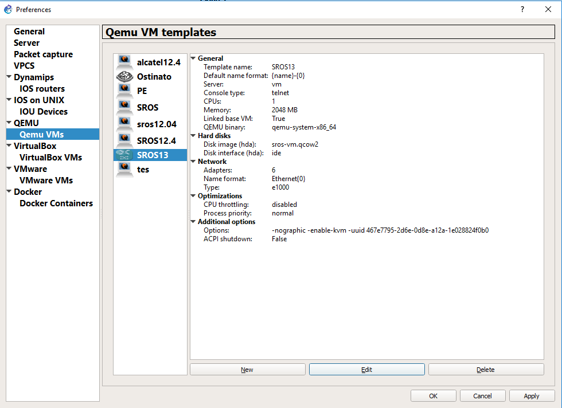Click the Default name format value {name}-{0}
The width and height of the screenshot is (562, 408).
tap(288, 76)
